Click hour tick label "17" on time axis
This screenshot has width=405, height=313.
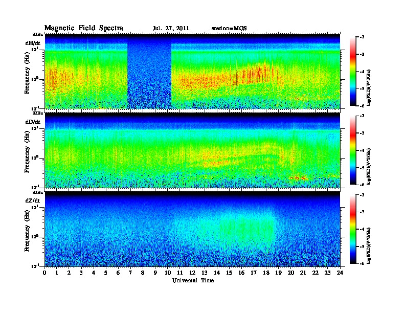pyautogui.click(x=254, y=273)
